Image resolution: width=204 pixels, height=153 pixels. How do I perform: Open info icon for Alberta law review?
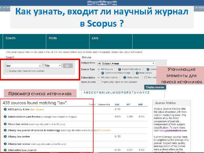click(5, 144)
